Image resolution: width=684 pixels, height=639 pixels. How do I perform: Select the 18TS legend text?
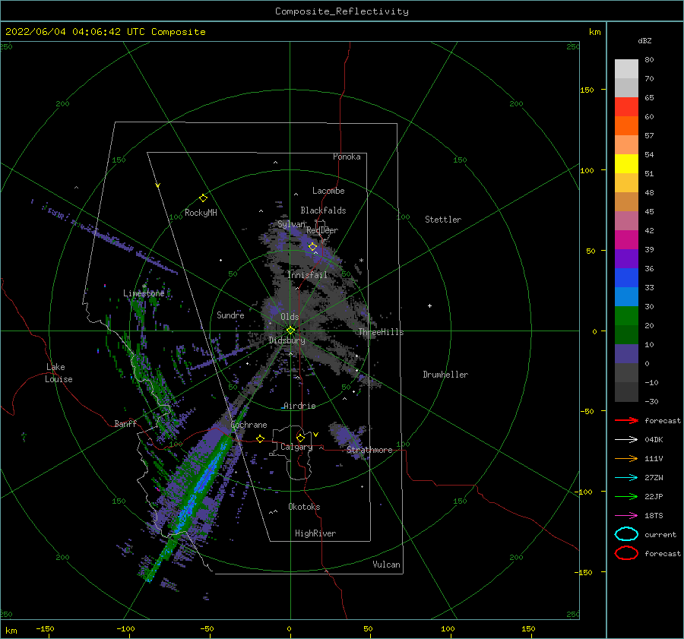click(654, 516)
